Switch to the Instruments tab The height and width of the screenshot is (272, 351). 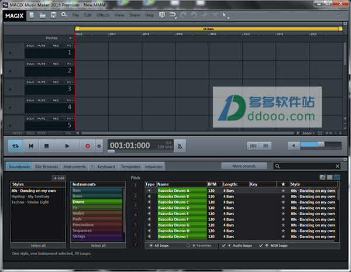click(x=74, y=167)
